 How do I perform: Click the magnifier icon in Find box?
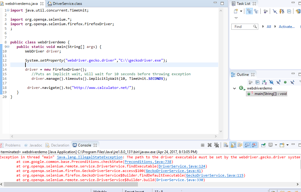click(255, 26)
